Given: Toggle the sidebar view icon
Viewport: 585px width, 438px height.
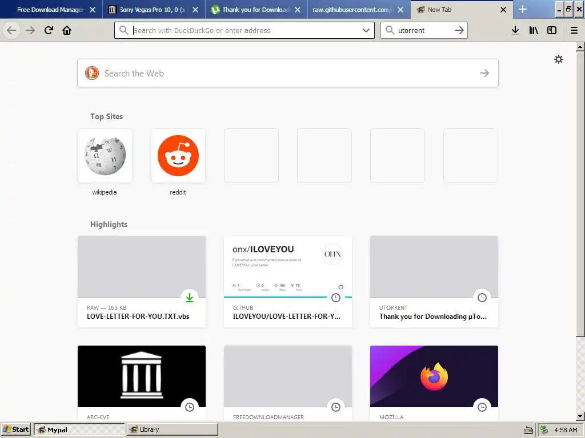Looking at the screenshot, I should (x=552, y=30).
